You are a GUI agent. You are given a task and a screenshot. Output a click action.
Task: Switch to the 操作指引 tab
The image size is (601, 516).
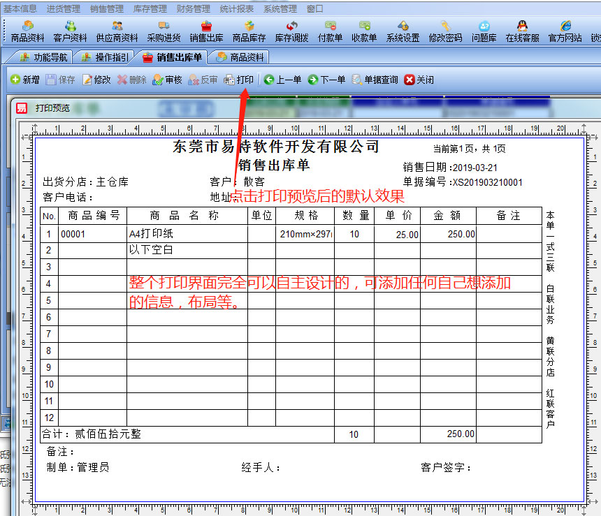coord(105,57)
